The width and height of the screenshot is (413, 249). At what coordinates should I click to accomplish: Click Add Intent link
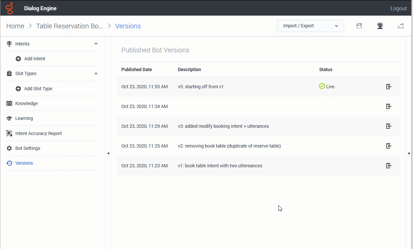[x=35, y=59]
